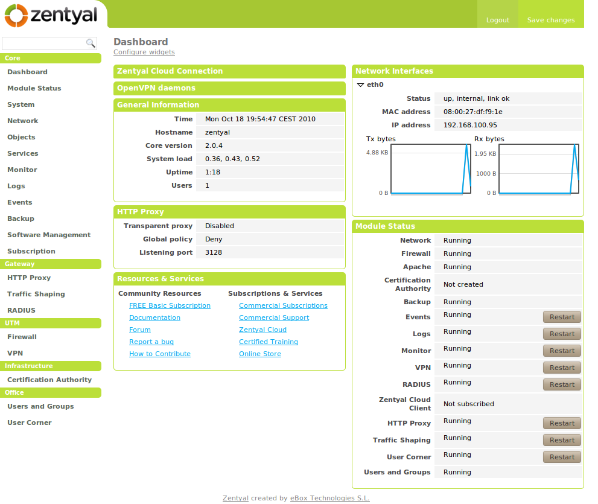The height and width of the screenshot is (504, 598).
Task: Restart the Events module
Action: click(x=562, y=317)
